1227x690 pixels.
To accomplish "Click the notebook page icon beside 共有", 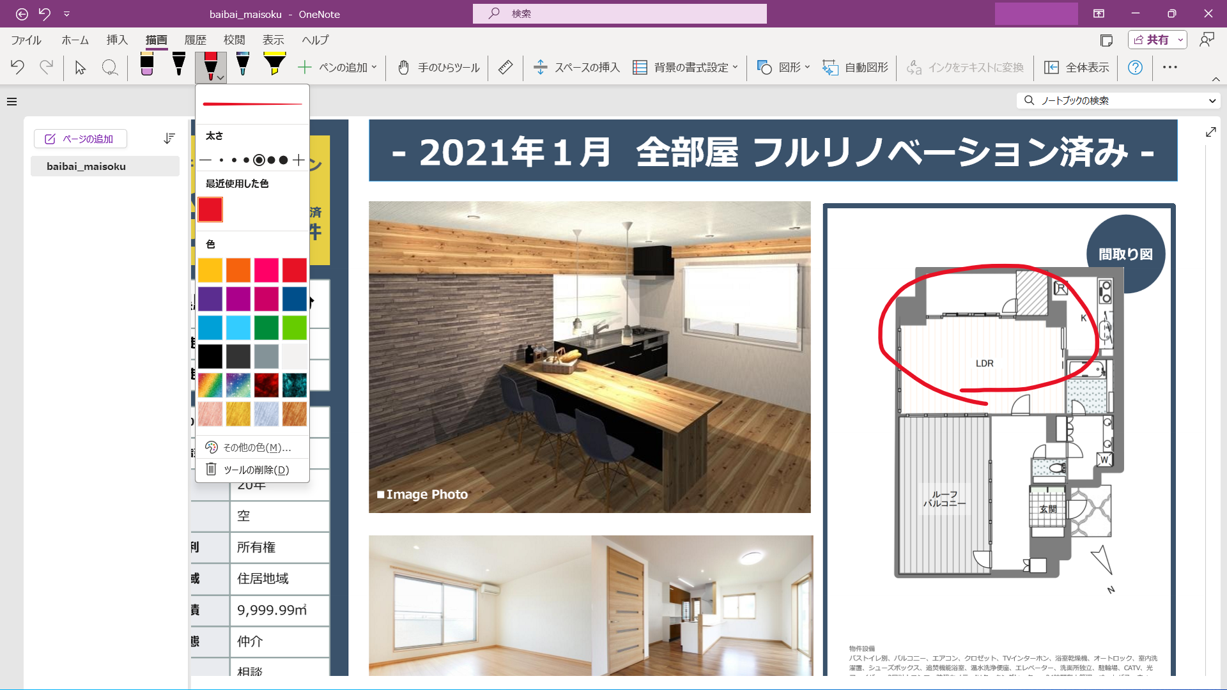I will tap(1106, 40).
